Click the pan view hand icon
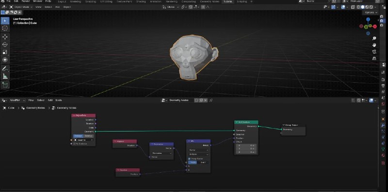Viewport: 388px width, 192px height. [374, 45]
